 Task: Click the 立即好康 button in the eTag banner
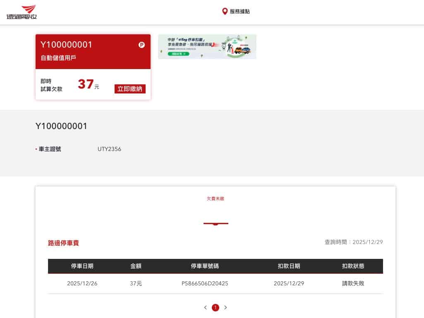[179, 53]
